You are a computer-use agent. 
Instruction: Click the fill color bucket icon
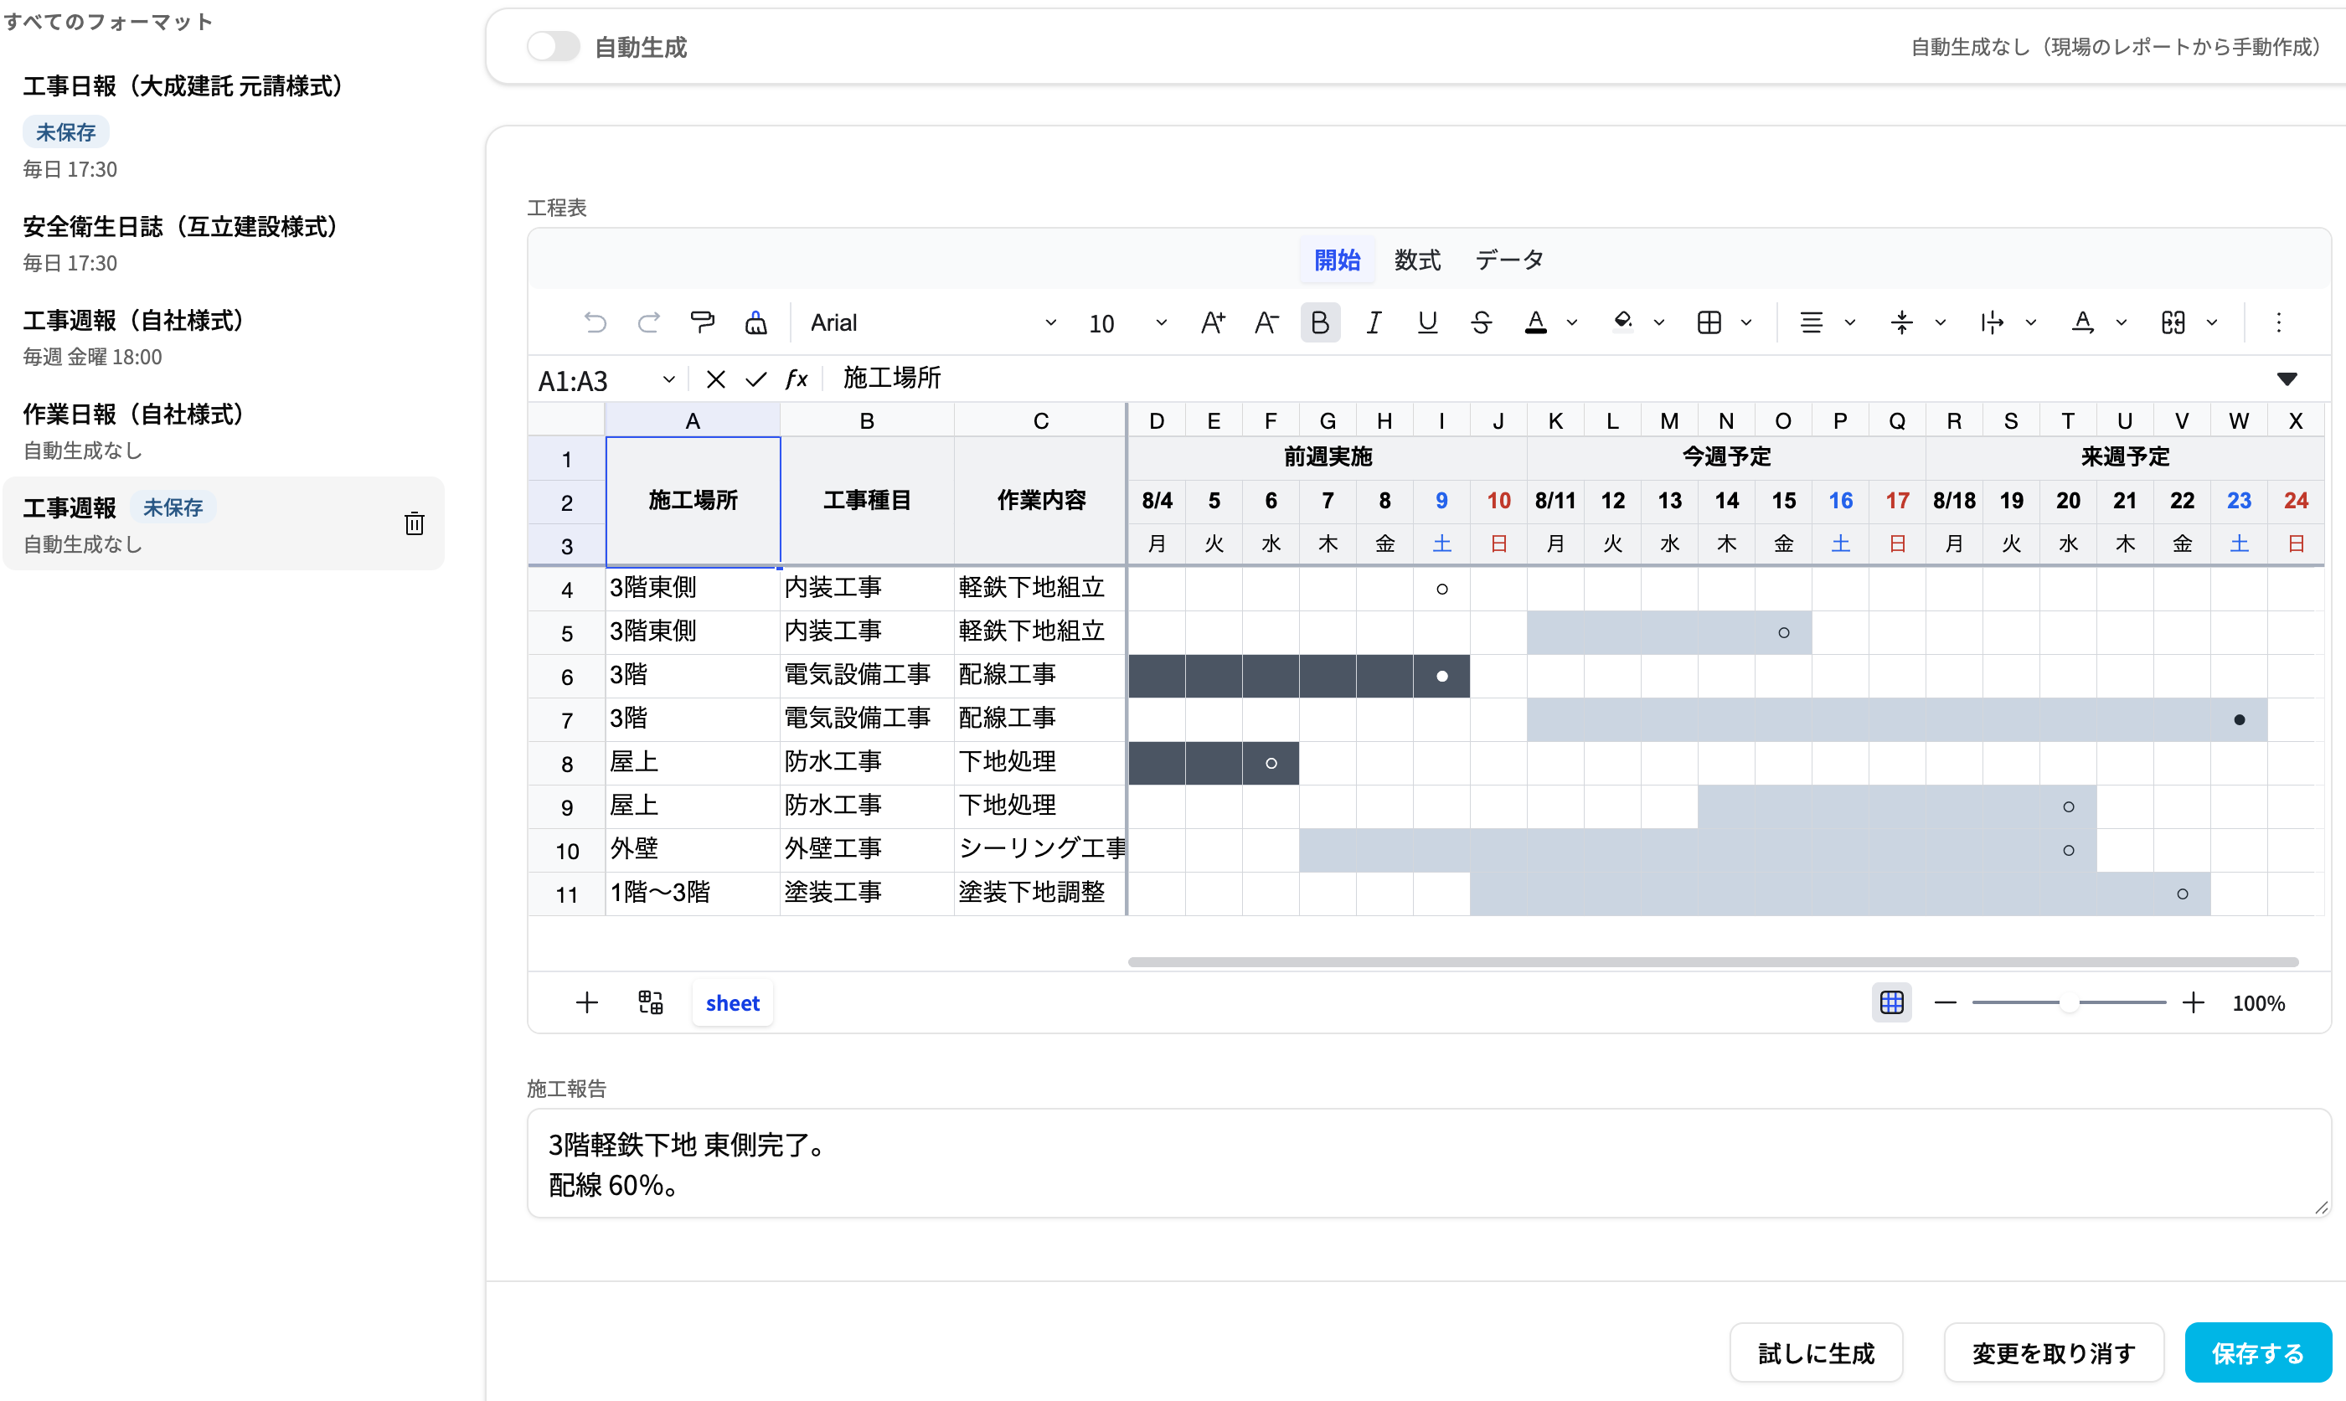pyautogui.click(x=1623, y=323)
